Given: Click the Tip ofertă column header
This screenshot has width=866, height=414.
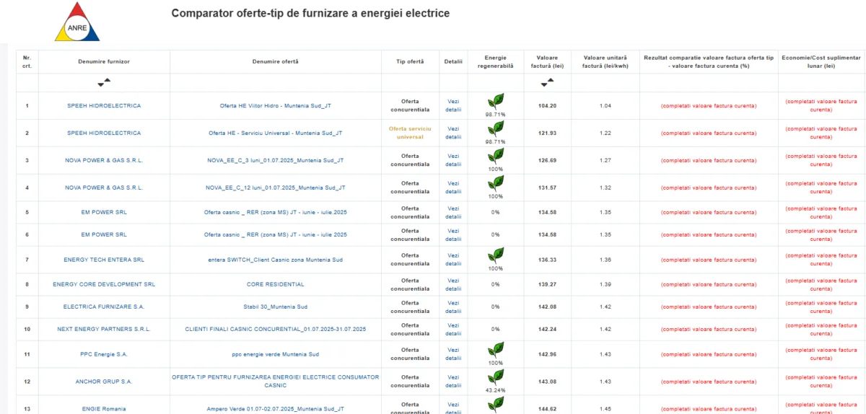Looking at the screenshot, I should click(410, 61).
